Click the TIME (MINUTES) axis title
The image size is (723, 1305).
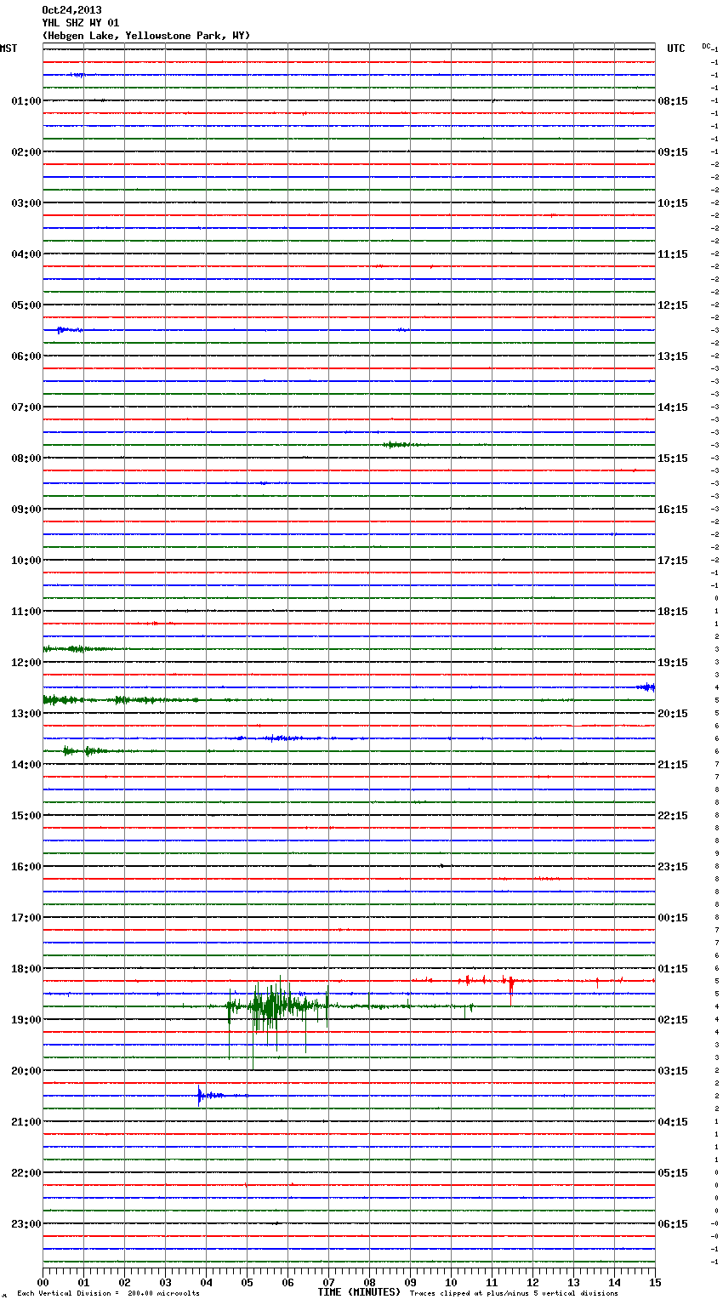[359, 1292]
